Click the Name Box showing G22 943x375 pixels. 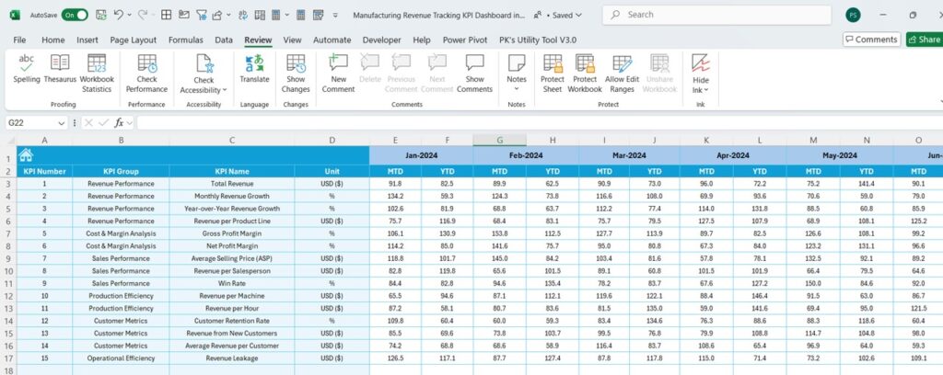(x=30, y=122)
